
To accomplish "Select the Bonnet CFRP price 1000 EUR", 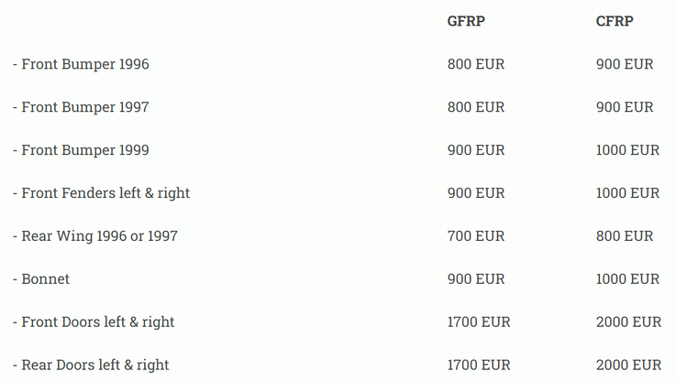I will (x=627, y=279).
